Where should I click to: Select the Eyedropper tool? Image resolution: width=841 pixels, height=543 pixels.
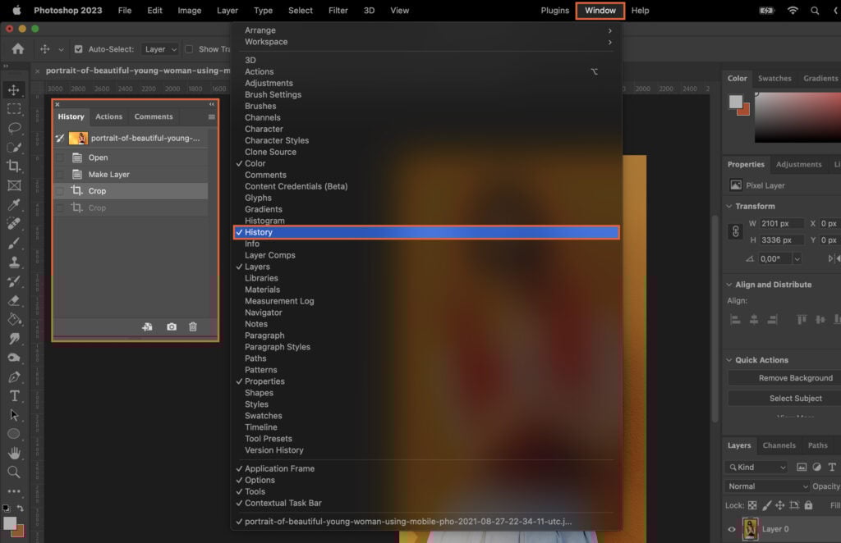(14, 205)
